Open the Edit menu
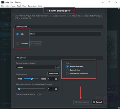 coord(7,6)
